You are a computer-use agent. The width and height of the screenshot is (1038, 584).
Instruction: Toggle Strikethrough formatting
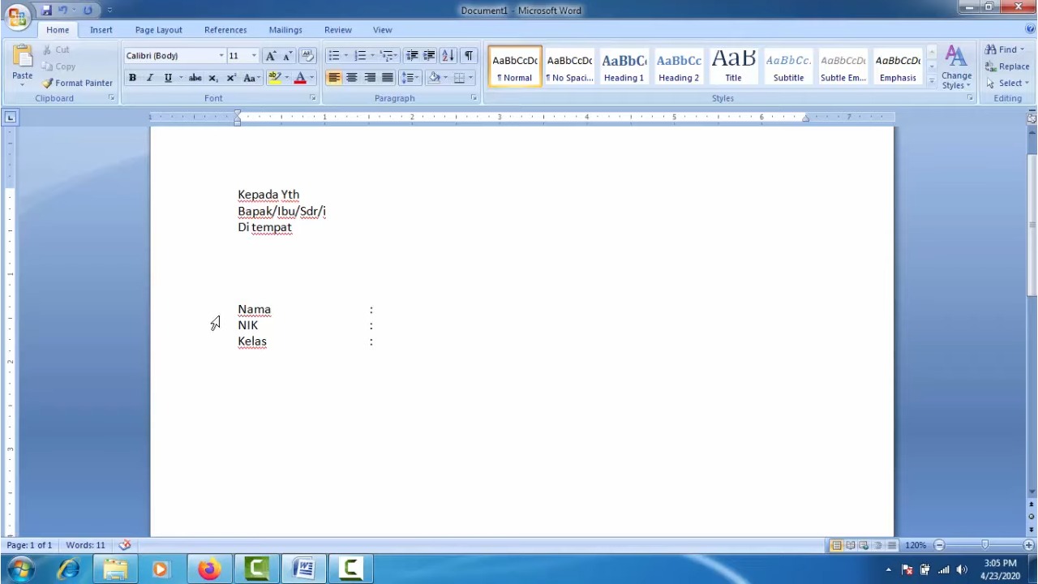pos(195,78)
